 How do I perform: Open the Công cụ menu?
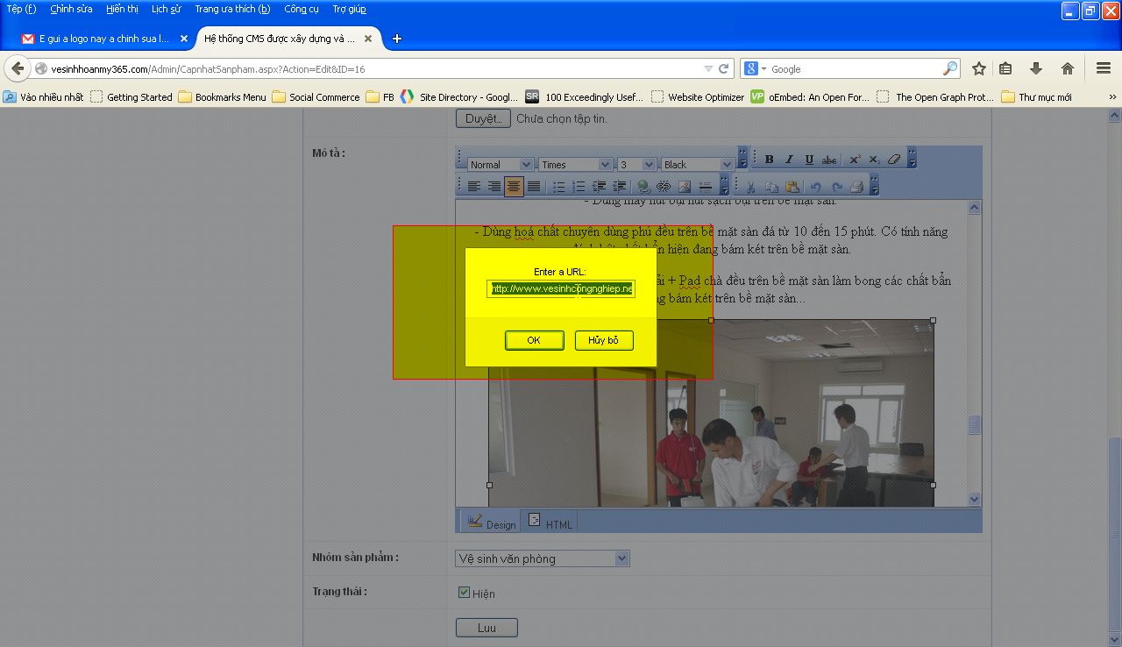pyautogui.click(x=302, y=9)
